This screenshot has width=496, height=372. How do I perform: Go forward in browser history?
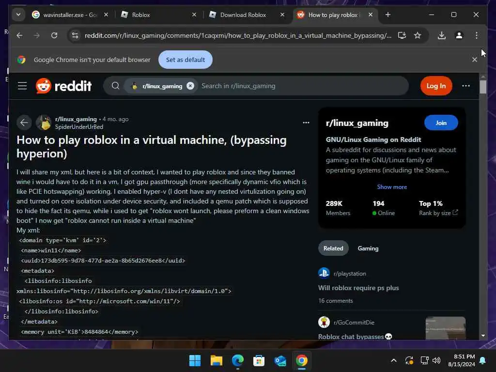37,35
